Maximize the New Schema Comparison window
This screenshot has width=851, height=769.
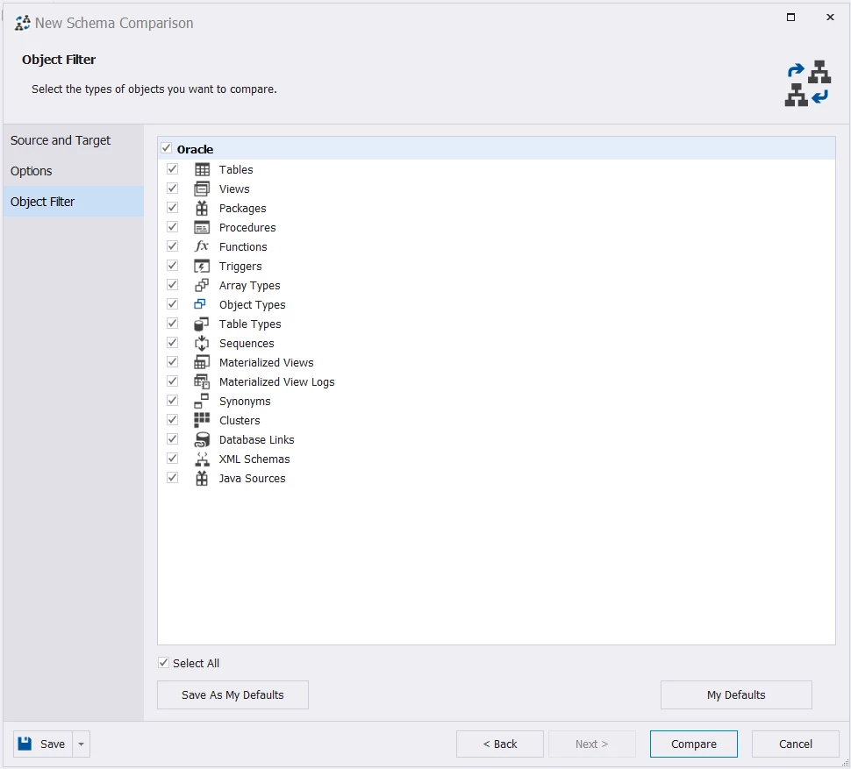pyautogui.click(x=790, y=18)
